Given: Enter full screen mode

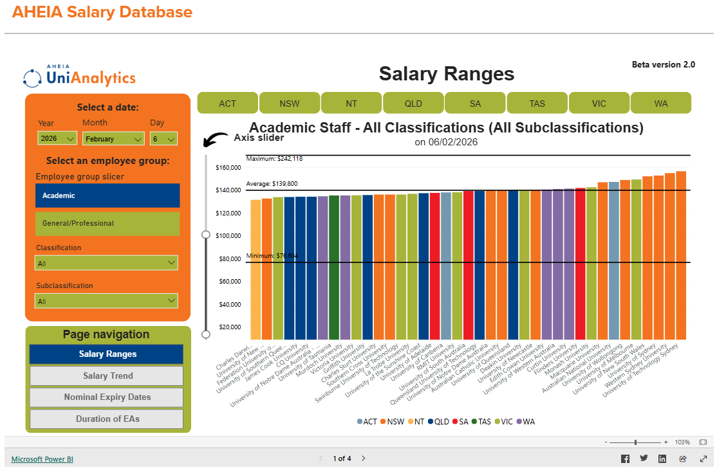Looking at the screenshot, I should tap(702, 458).
